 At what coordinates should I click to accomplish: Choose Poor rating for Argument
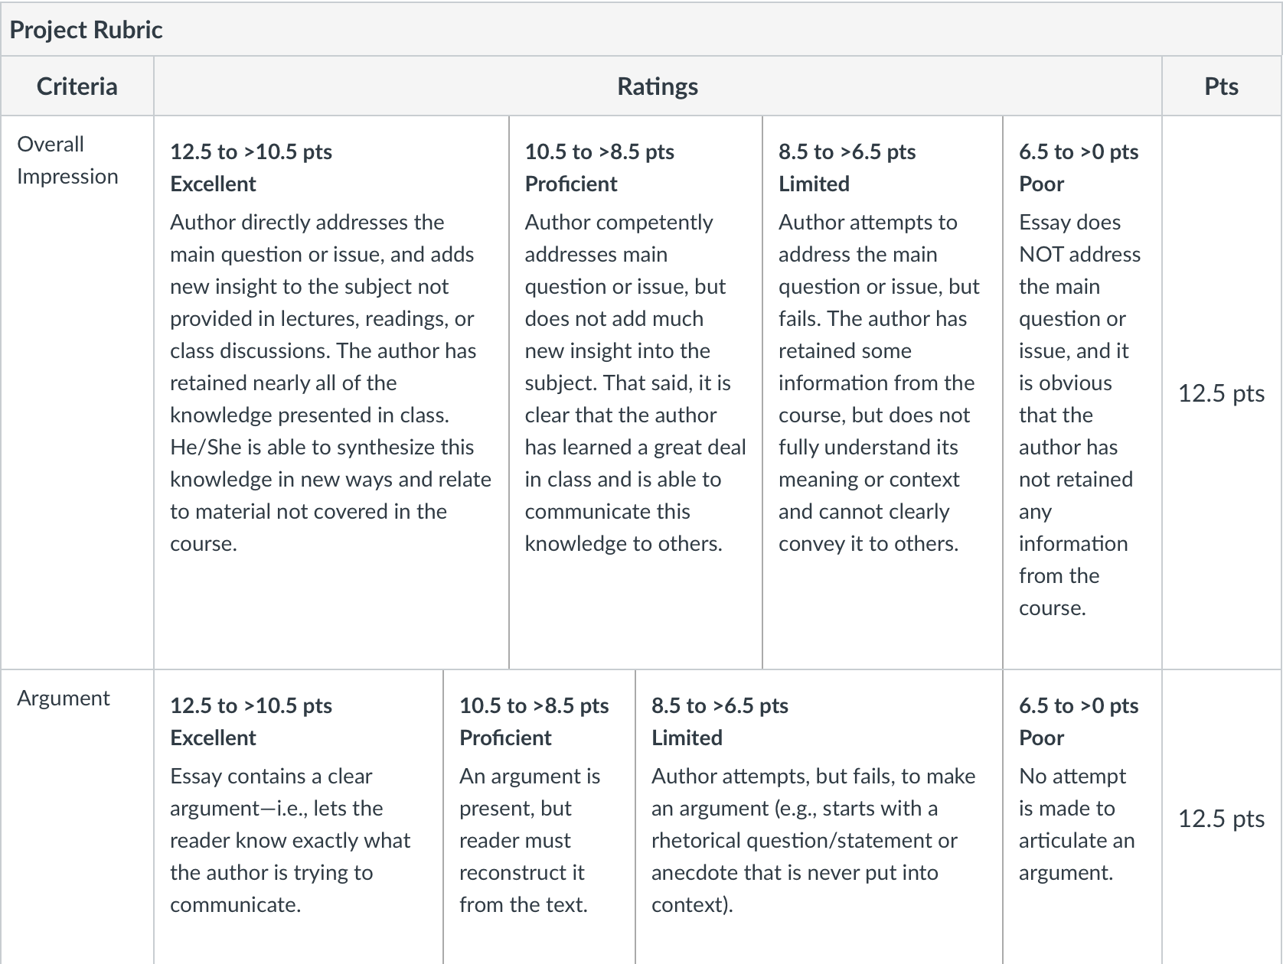(x=1082, y=817)
